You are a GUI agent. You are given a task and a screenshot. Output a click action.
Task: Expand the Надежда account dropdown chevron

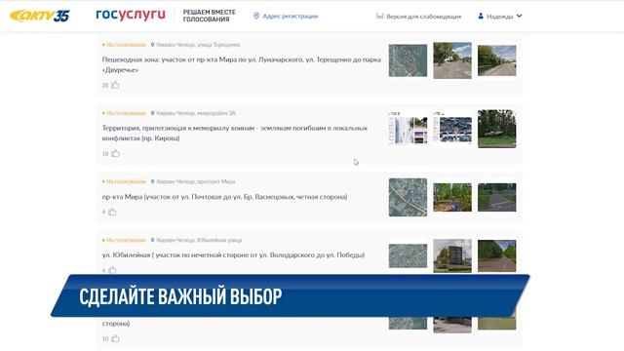519,17
